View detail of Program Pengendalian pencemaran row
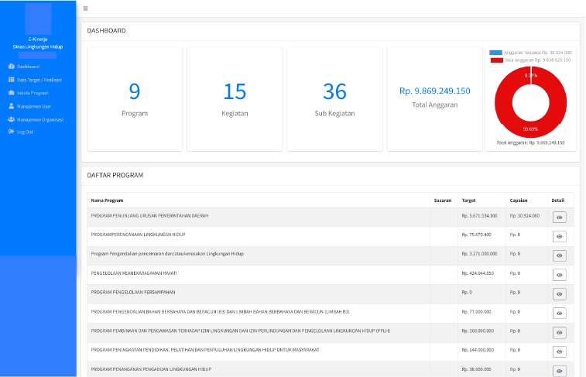The height and width of the screenshot is (377, 586). point(559,255)
